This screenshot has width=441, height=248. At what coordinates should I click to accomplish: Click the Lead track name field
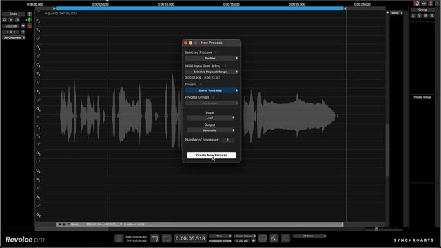point(14,14)
